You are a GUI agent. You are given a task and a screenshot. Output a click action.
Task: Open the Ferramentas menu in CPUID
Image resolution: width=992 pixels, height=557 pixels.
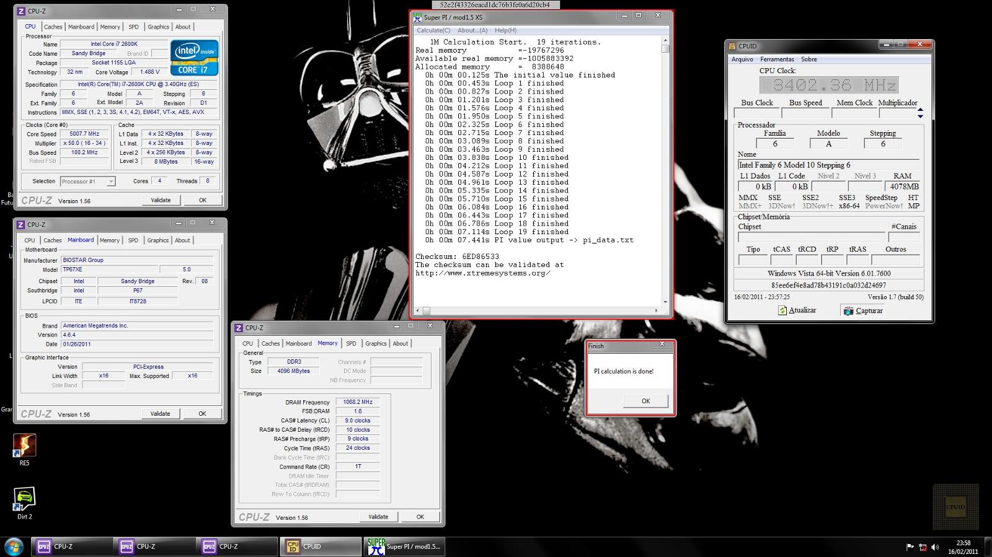(x=777, y=59)
